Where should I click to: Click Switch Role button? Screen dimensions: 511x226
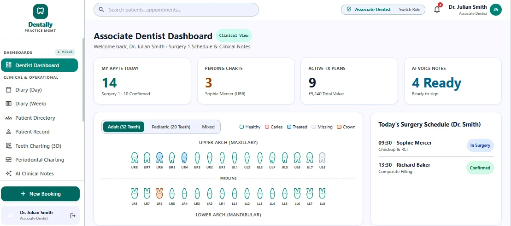coord(410,10)
